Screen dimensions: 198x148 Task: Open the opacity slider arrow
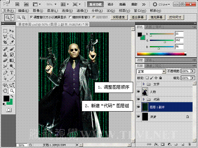193,71
